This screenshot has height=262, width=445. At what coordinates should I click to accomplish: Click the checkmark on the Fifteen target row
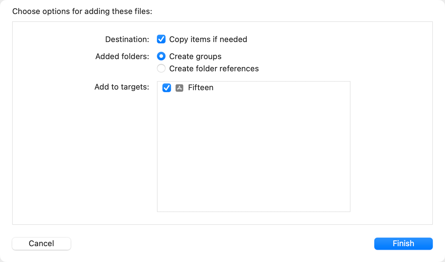coord(166,88)
